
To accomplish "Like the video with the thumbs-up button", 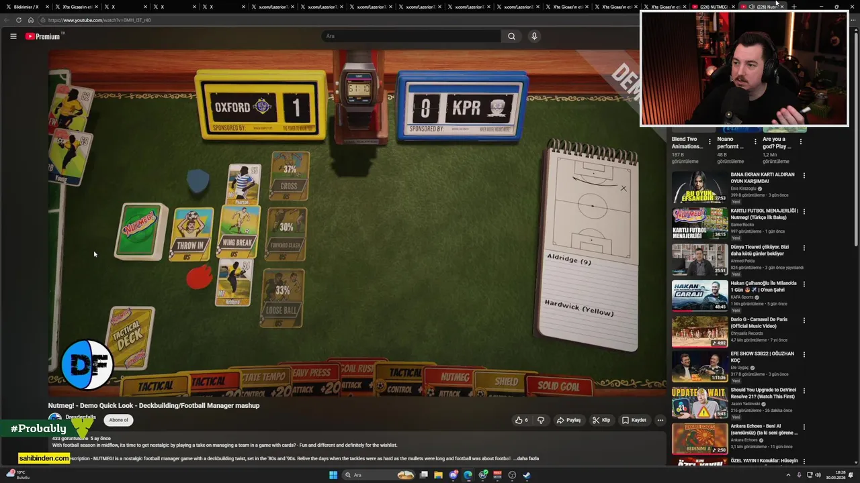I will coord(521,421).
